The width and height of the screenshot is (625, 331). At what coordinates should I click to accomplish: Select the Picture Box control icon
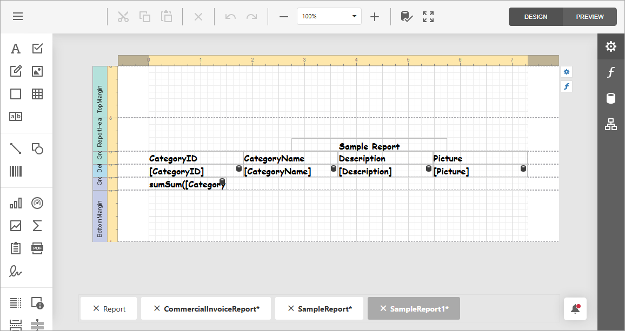pyautogui.click(x=37, y=71)
